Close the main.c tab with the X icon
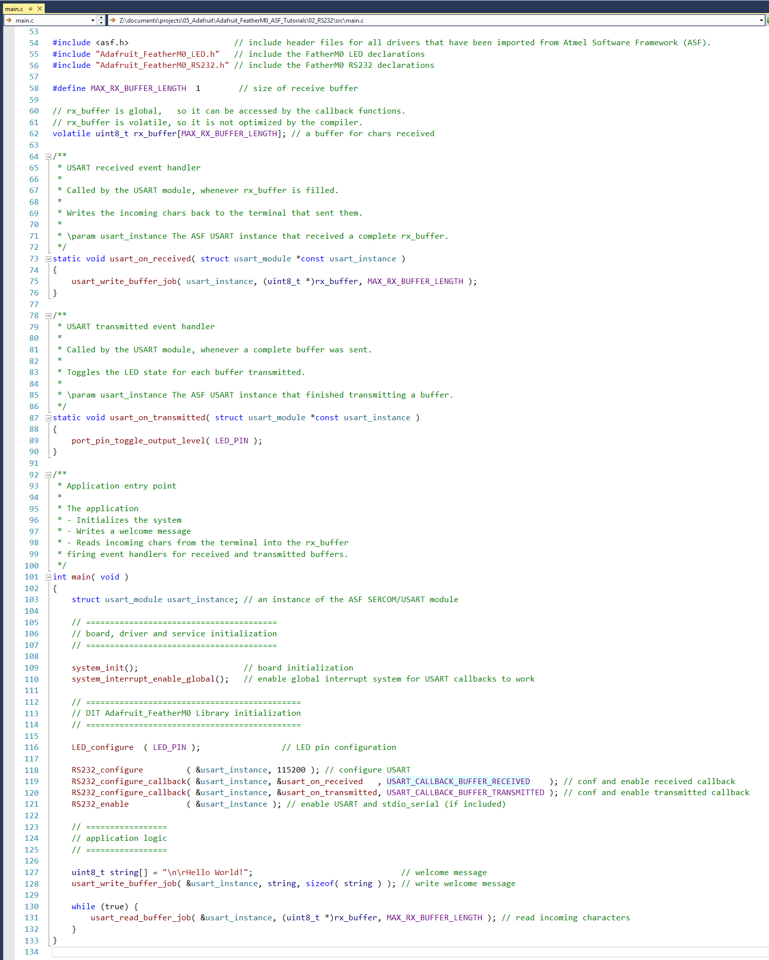769x960 pixels. pyautogui.click(x=40, y=9)
